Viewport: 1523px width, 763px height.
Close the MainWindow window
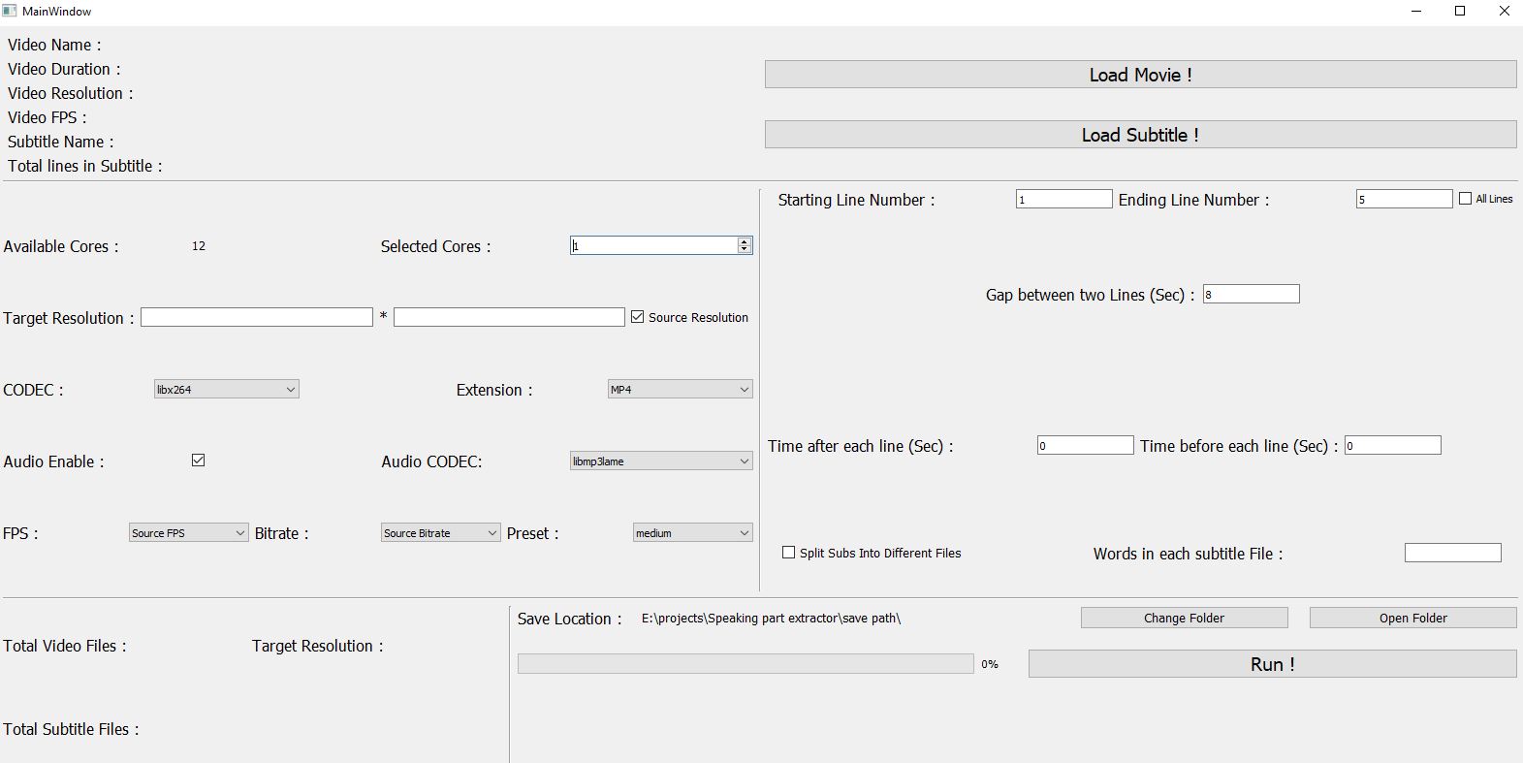point(1504,12)
